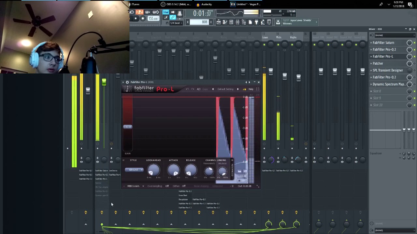Toggle FabFilter Pro-L slot enable light
417x234 pixels.
[414, 57]
